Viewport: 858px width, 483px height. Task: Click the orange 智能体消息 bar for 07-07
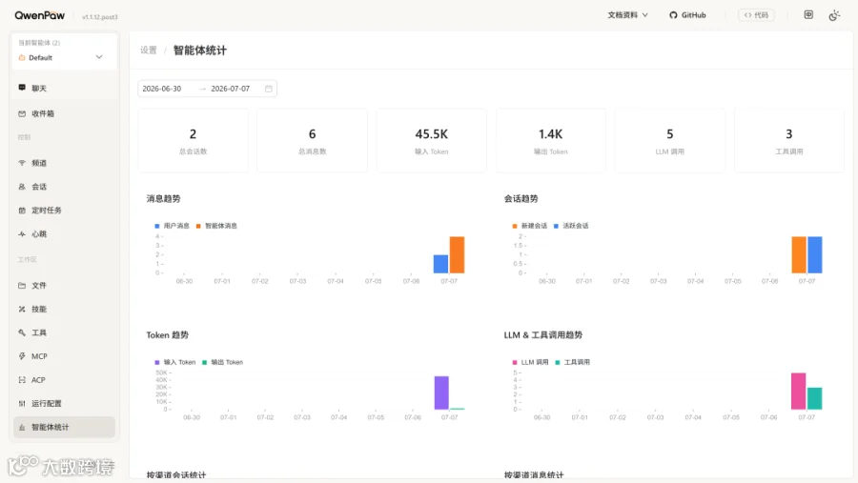coord(457,255)
